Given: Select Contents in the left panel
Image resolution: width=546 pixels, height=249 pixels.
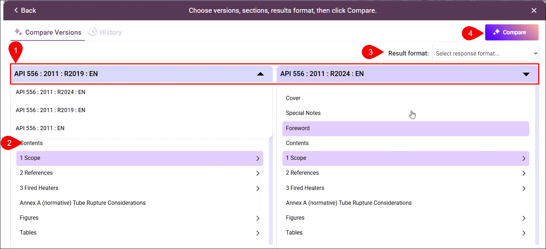Looking at the screenshot, I should 140,143.
